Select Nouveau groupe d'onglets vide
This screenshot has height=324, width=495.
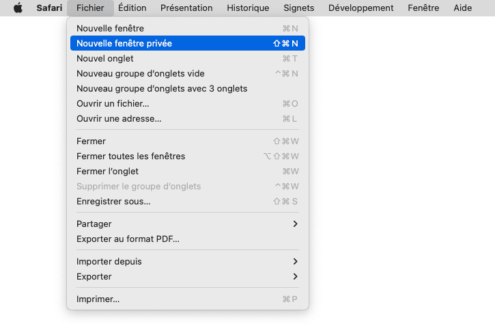click(188, 74)
